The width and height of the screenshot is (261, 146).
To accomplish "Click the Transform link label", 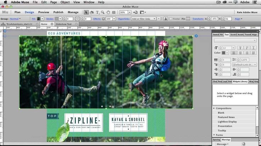I will tap(198, 19).
